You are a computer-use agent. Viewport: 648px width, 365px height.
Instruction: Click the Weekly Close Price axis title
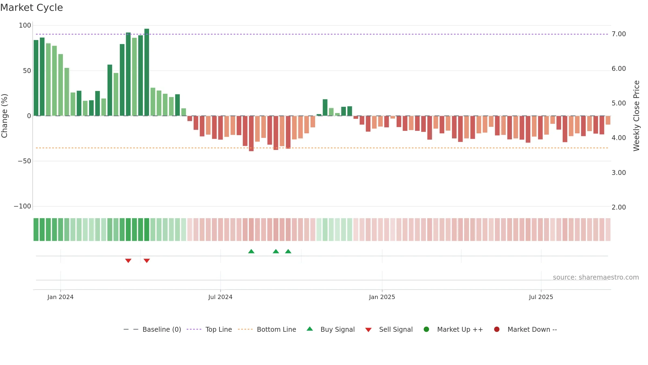tap(636, 116)
